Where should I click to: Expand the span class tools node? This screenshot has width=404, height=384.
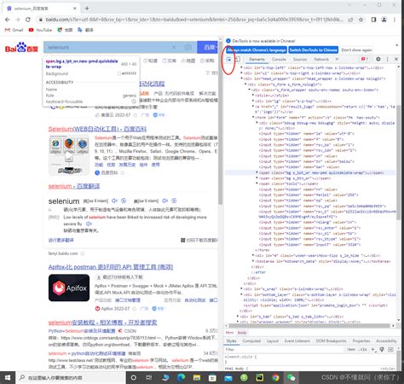tap(257, 183)
